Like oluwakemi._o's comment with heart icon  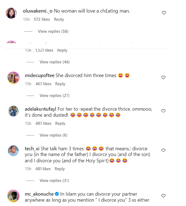(164, 13)
